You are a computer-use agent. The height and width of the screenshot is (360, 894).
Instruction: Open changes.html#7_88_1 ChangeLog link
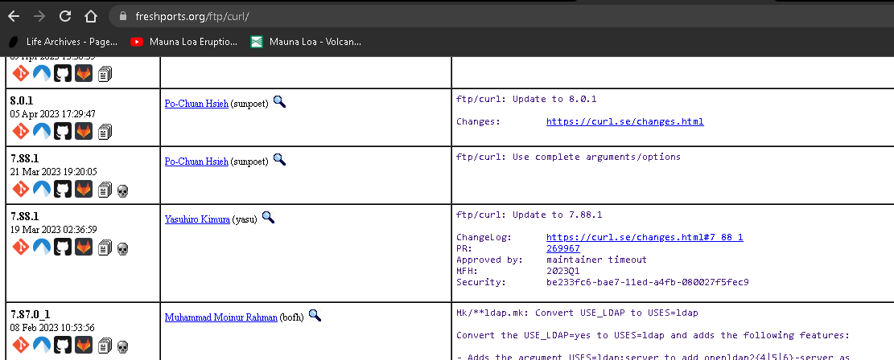pos(644,238)
